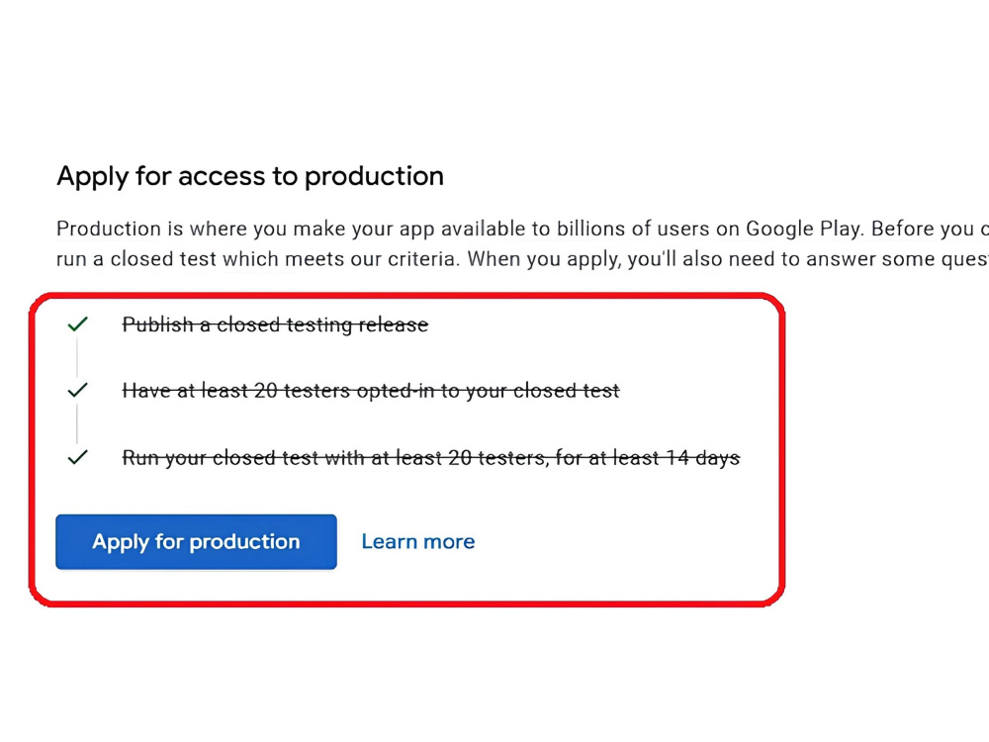Toggle the Publish closed testing release checkmark
This screenshot has height=742, width=989.
pyautogui.click(x=77, y=324)
